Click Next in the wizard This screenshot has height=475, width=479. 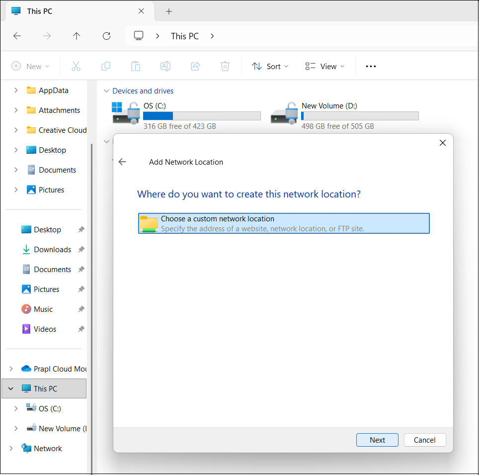[377, 440]
